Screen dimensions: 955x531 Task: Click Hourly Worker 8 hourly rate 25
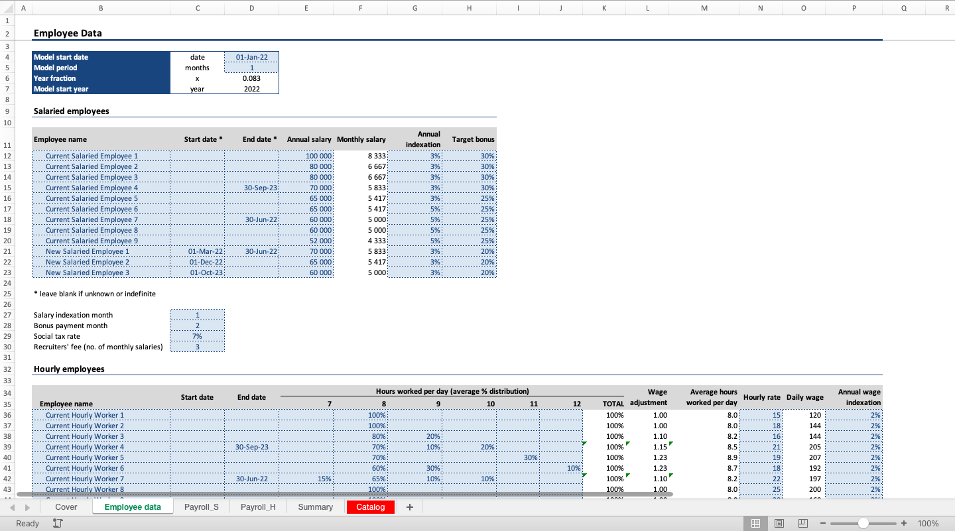[760, 489]
